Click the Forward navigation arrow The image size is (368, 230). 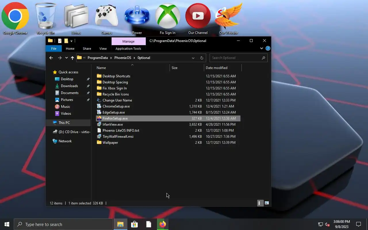(x=60, y=58)
